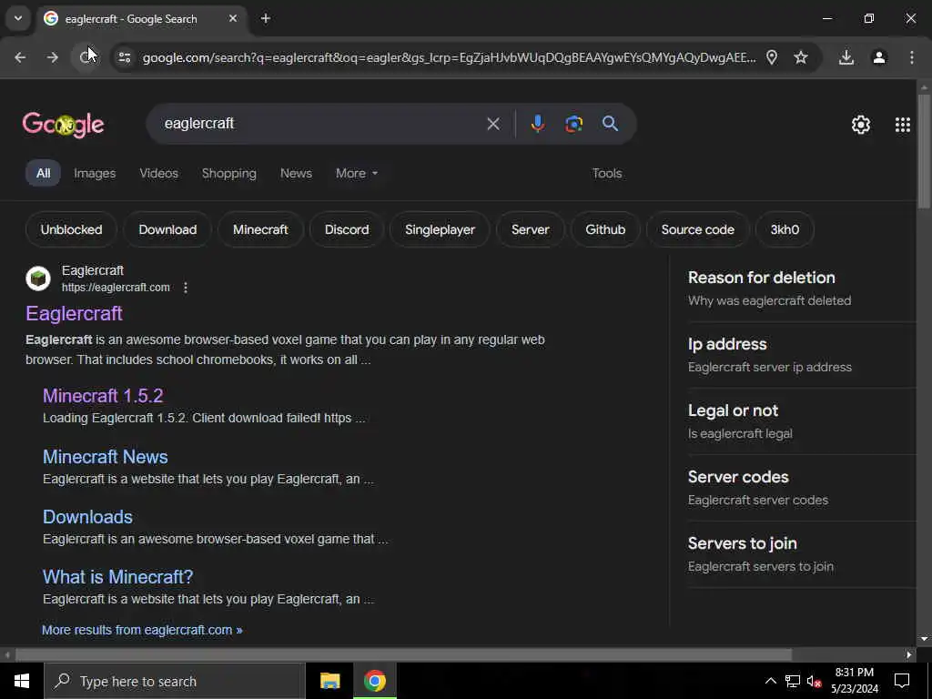
Task: Switch to the News tab
Action: point(296,174)
